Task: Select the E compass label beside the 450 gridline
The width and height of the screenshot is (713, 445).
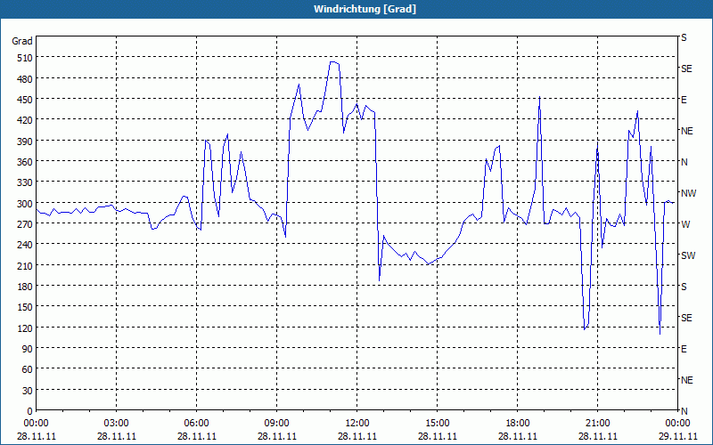Action: (x=684, y=100)
